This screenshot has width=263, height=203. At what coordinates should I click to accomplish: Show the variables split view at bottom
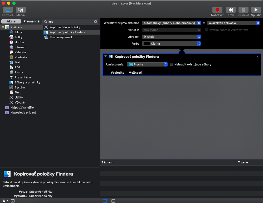point(113,201)
